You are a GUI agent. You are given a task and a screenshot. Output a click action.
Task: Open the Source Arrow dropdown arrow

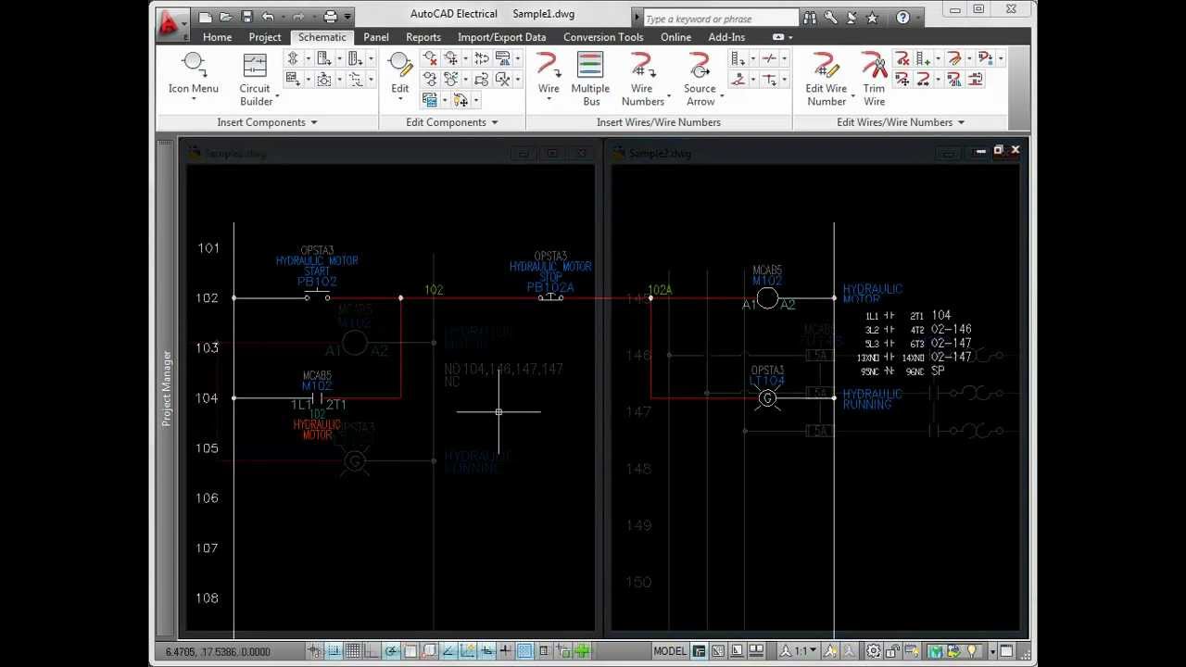click(720, 95)
